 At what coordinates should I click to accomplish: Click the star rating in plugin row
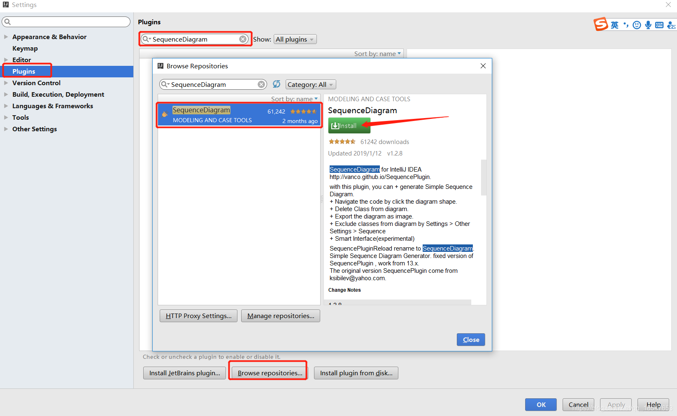tap(303, 112)
